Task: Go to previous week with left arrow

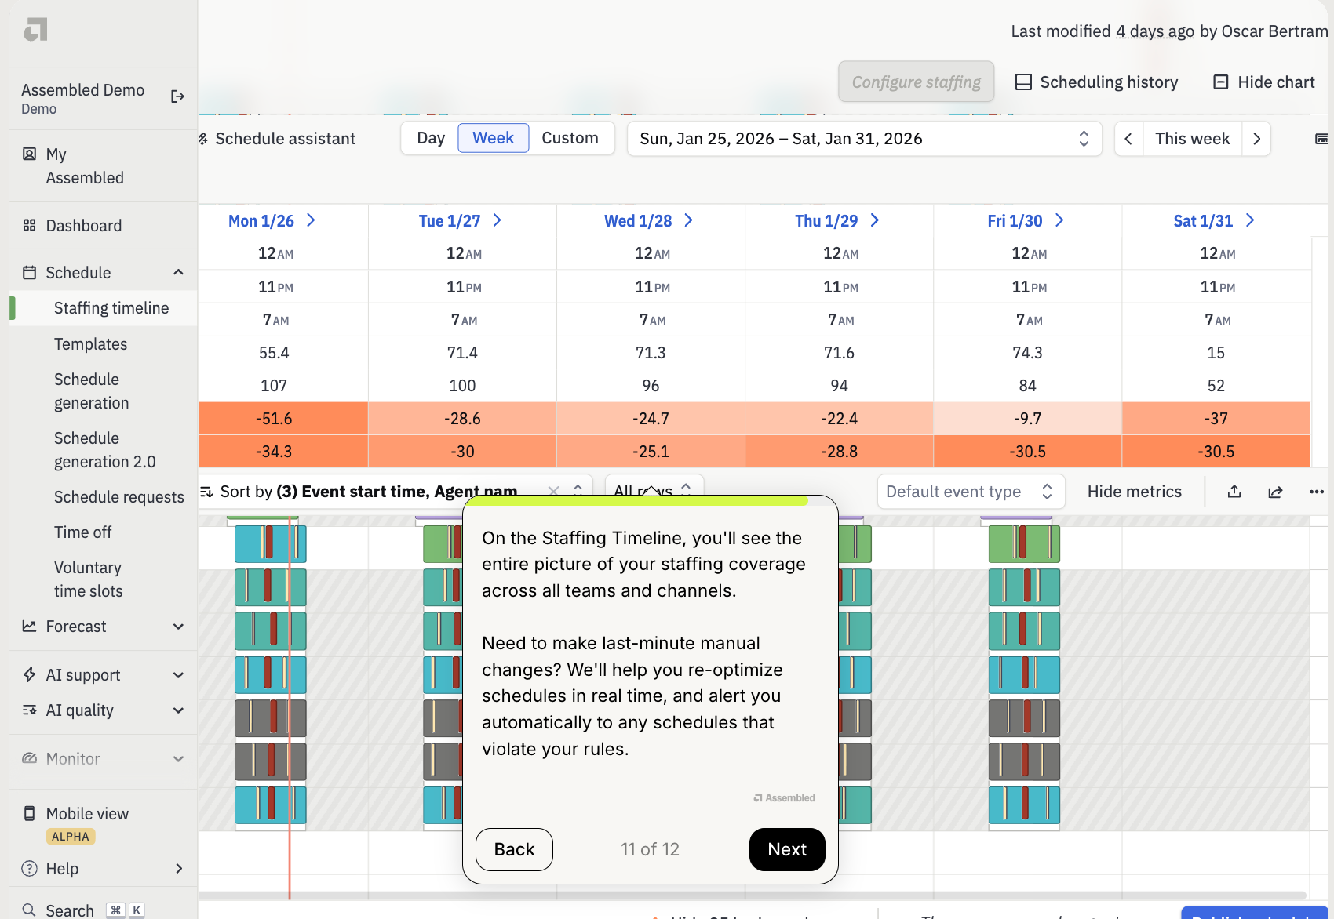Action: pos(1128,139)
